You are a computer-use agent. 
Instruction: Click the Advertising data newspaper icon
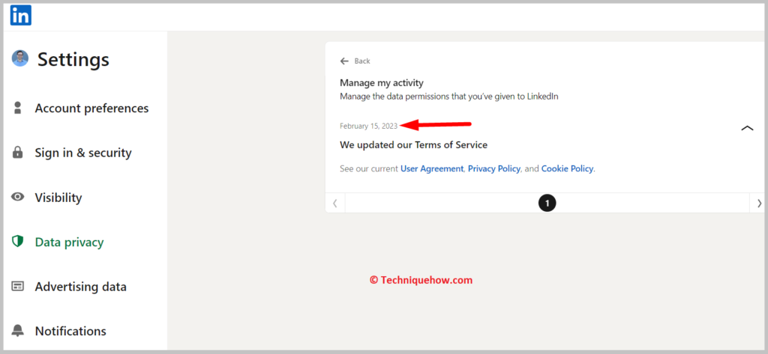pos(18,287)
